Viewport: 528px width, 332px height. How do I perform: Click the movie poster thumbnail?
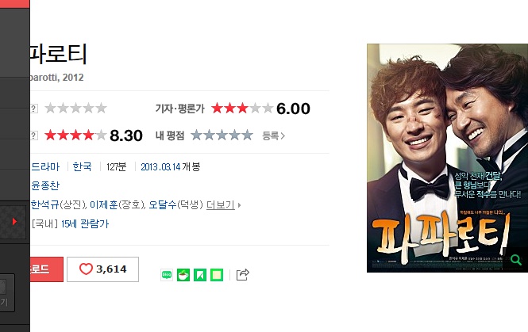(447, 158)
